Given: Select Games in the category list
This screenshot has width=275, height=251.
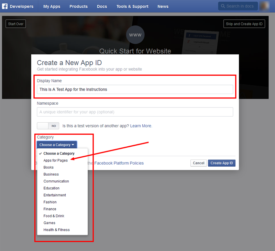Looking at the screenshot, I should (49, 223).
